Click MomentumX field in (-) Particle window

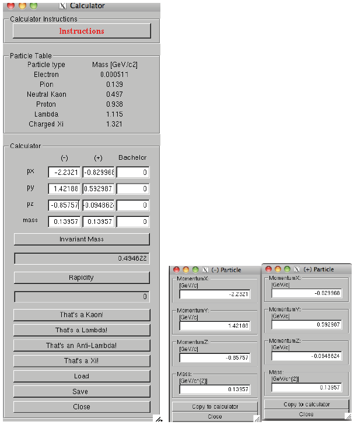tap(215, 295)
